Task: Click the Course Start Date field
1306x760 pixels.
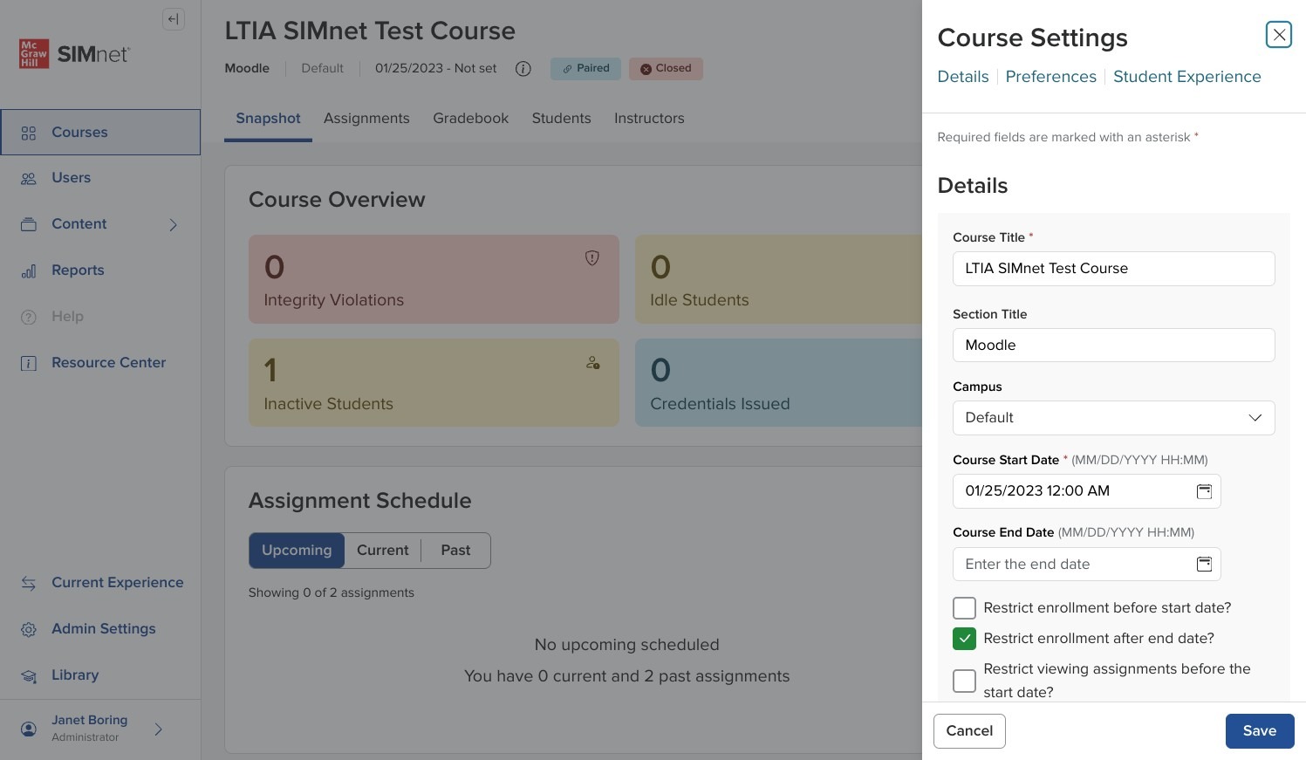Action: click(x=1086, y=491)
